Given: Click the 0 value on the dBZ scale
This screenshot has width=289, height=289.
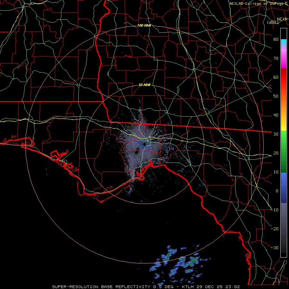Looking at the screenshot, I should tap(277, 191).
